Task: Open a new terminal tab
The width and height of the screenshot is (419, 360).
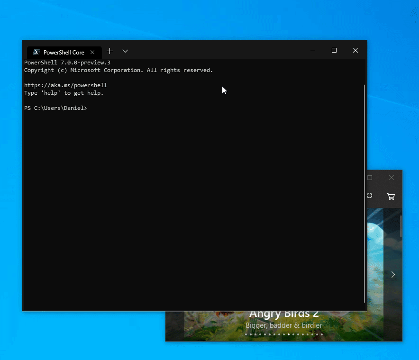Action: [109, 51]
